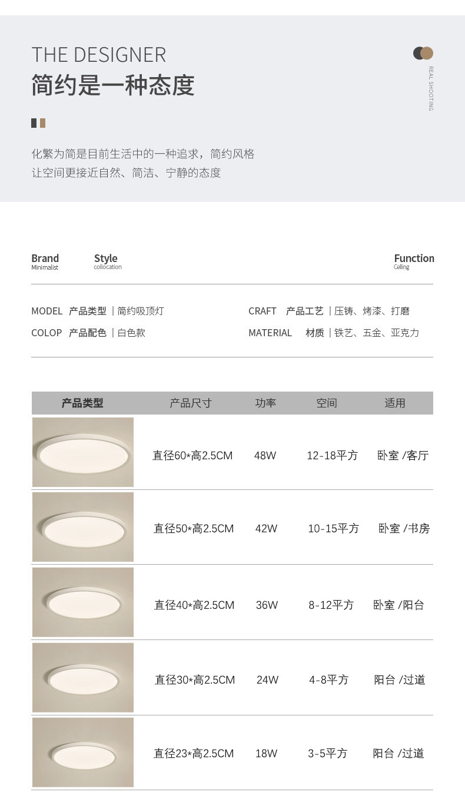Click the 48W power value

[265, 456]
